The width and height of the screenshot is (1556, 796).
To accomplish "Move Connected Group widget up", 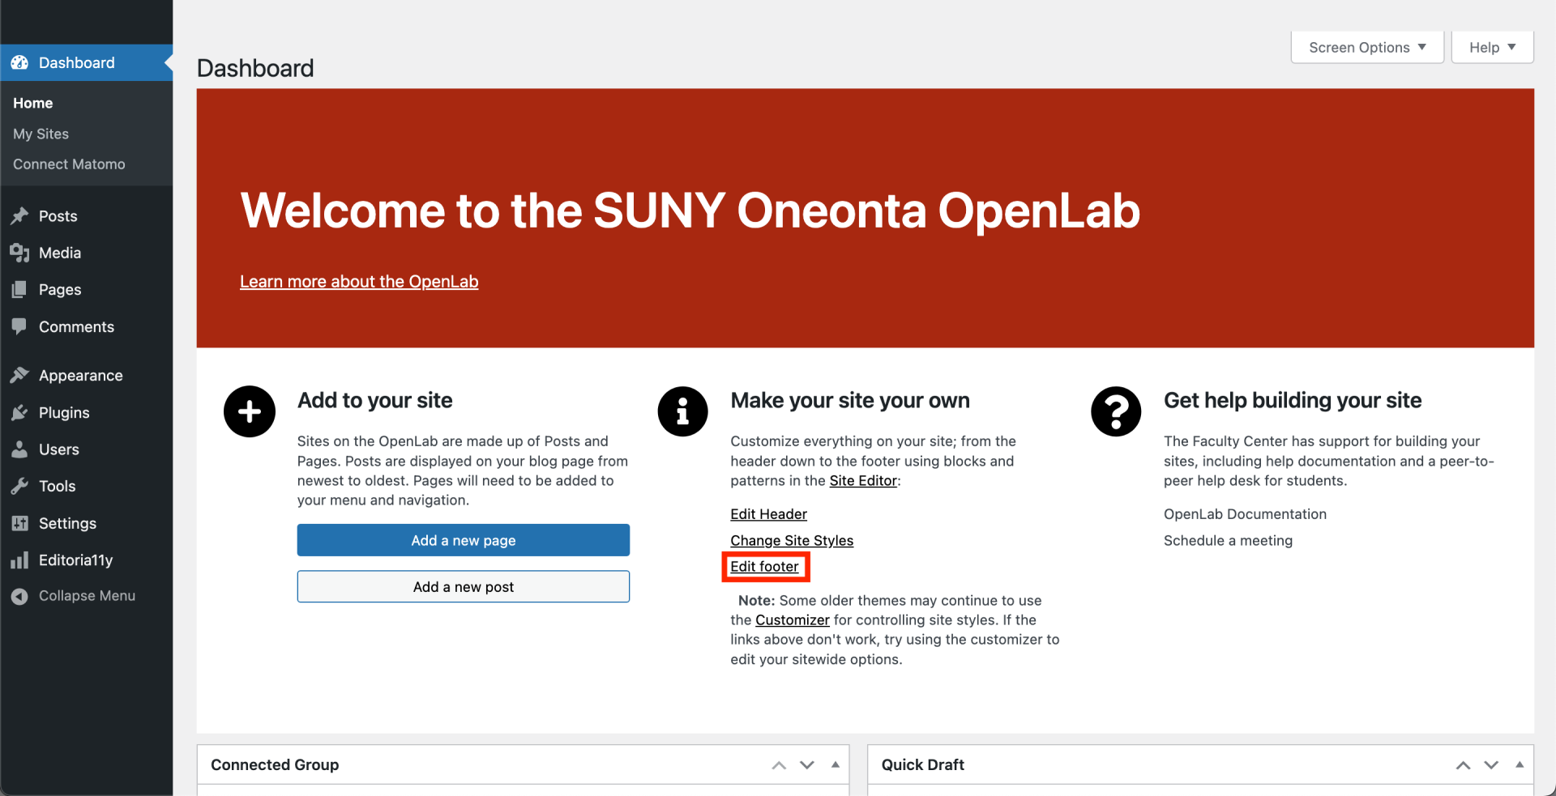I will click(x=779, y=765).
